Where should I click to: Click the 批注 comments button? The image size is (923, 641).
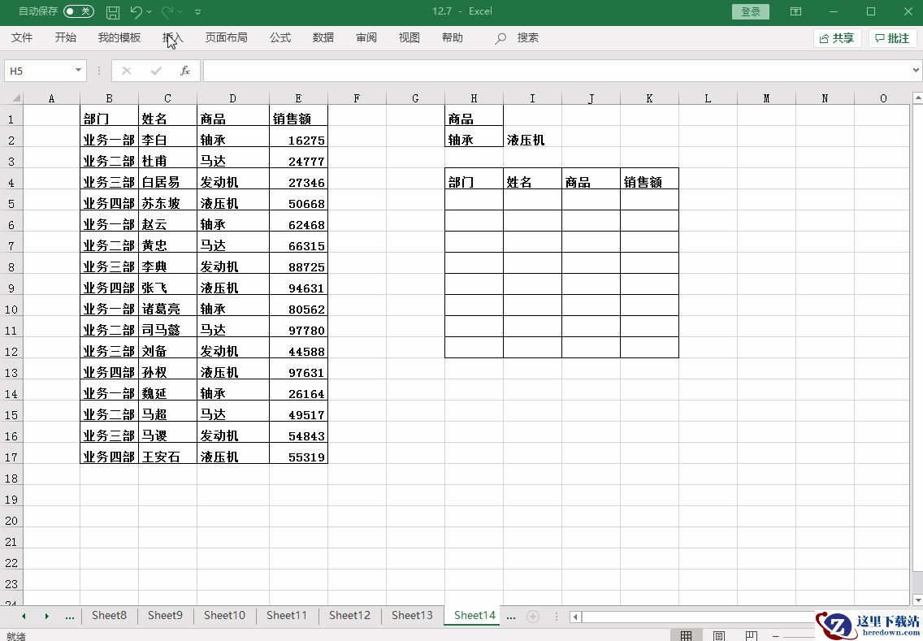(892, 38)
